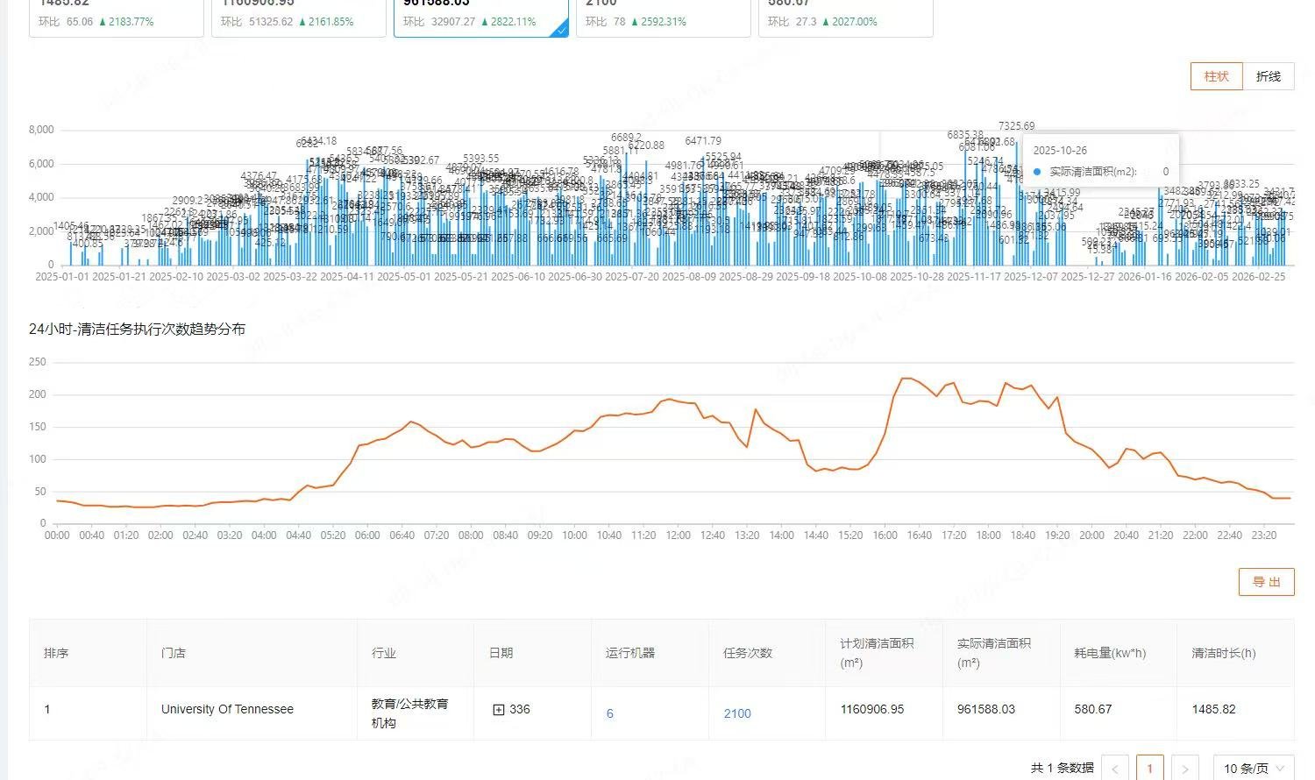Click the 导出 export button
Screen dimensions: 1315x780
pyautogui.click(x=1266, y=582)
